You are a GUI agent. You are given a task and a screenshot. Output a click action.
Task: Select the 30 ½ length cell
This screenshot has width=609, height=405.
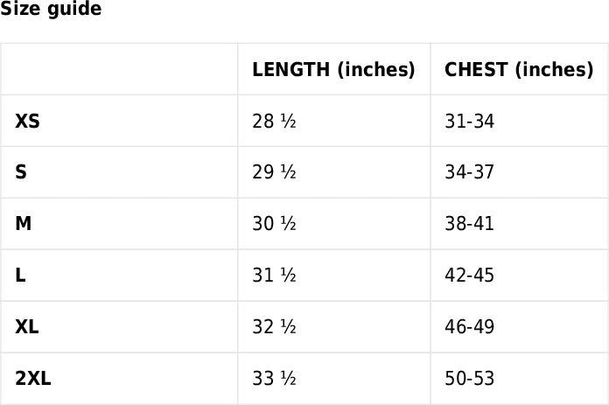[274, 224]
